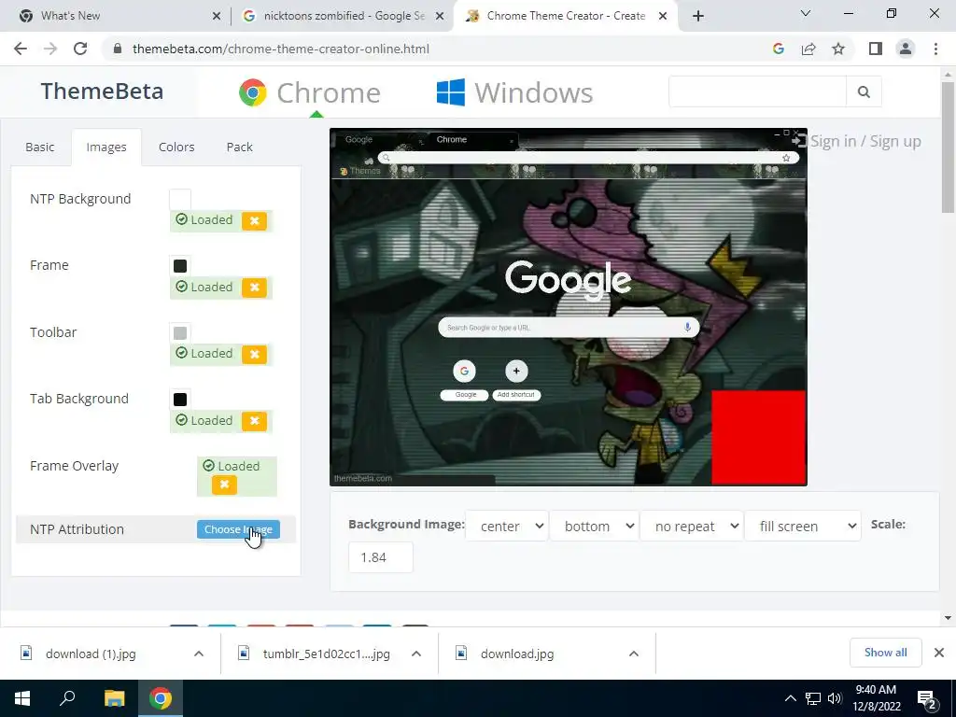The width and height of the screenshot is (956, 717).
Task: Click the taskbar clock showing 9:40 AM
Action: click(876, 698)
